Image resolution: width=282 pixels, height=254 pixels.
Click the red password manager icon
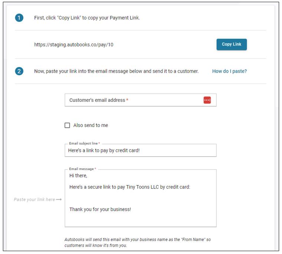coord(207,100)
